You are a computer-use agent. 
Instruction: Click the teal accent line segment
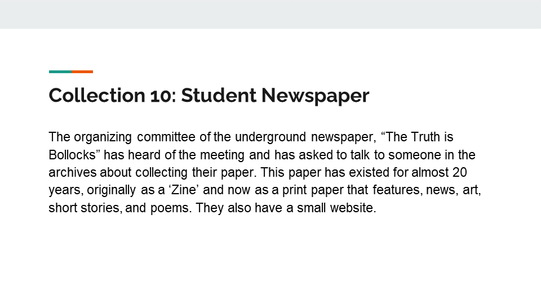point(60,71)
